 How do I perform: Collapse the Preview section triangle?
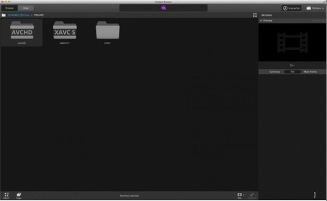[261, 21]
